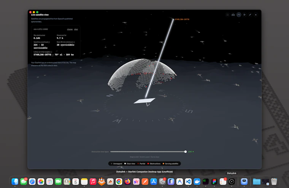Click the 'Serving satellite' legend entry

click(170, 164)
